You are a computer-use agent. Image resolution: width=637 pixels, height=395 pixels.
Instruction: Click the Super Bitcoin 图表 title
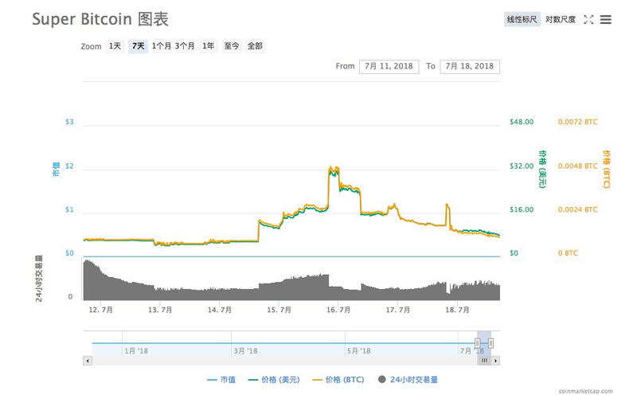[100, 19]
